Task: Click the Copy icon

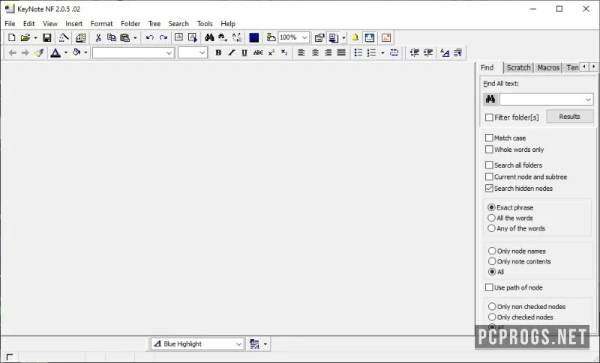Action: 111,37
